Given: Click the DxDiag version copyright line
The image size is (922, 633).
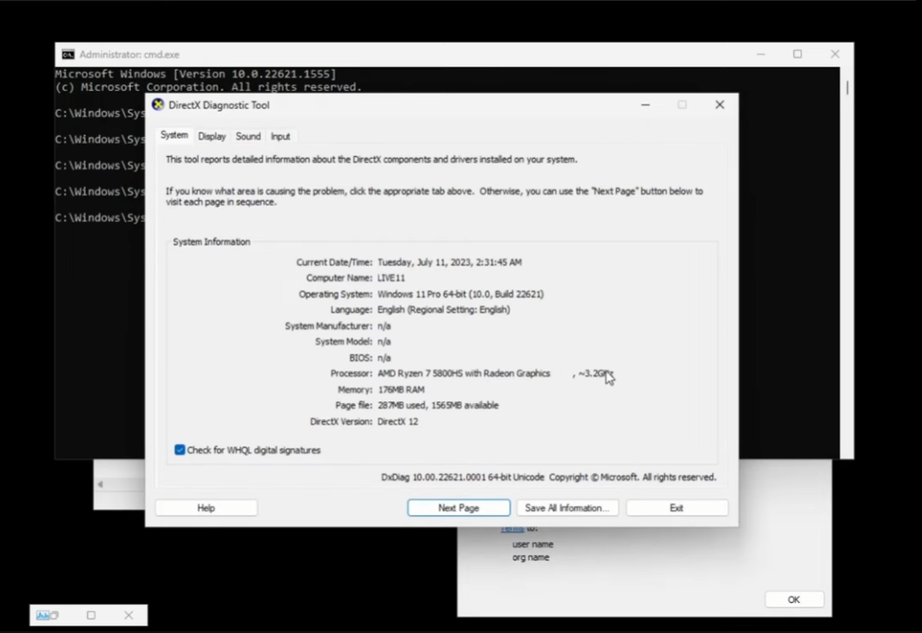Looking at the screenshot, I should tap(549, 478).
